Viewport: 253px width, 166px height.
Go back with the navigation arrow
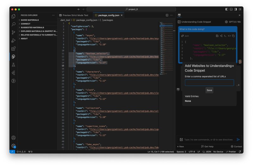[x=78, y=9]
